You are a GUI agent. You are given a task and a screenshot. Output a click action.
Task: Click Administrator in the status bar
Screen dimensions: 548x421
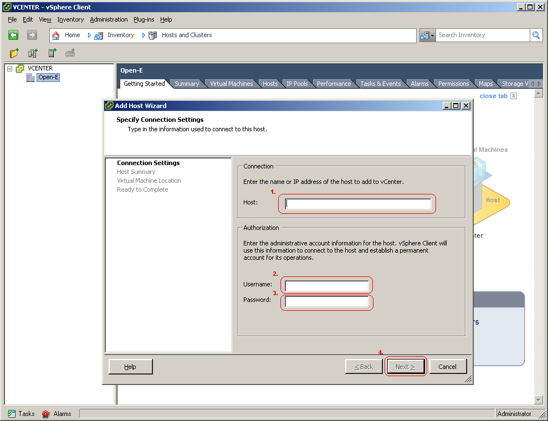pos(514,414)
